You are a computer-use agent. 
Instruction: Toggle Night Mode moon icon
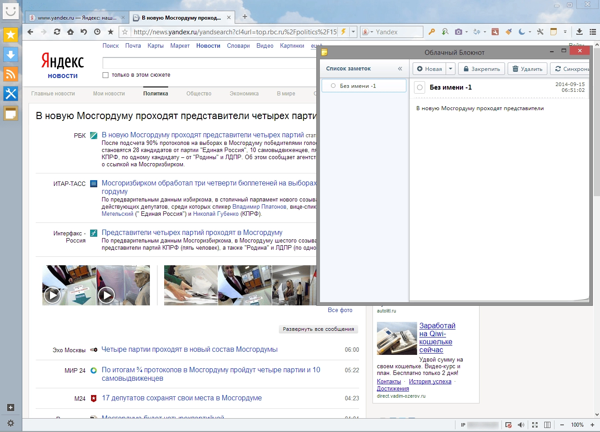tap(521, 32)
